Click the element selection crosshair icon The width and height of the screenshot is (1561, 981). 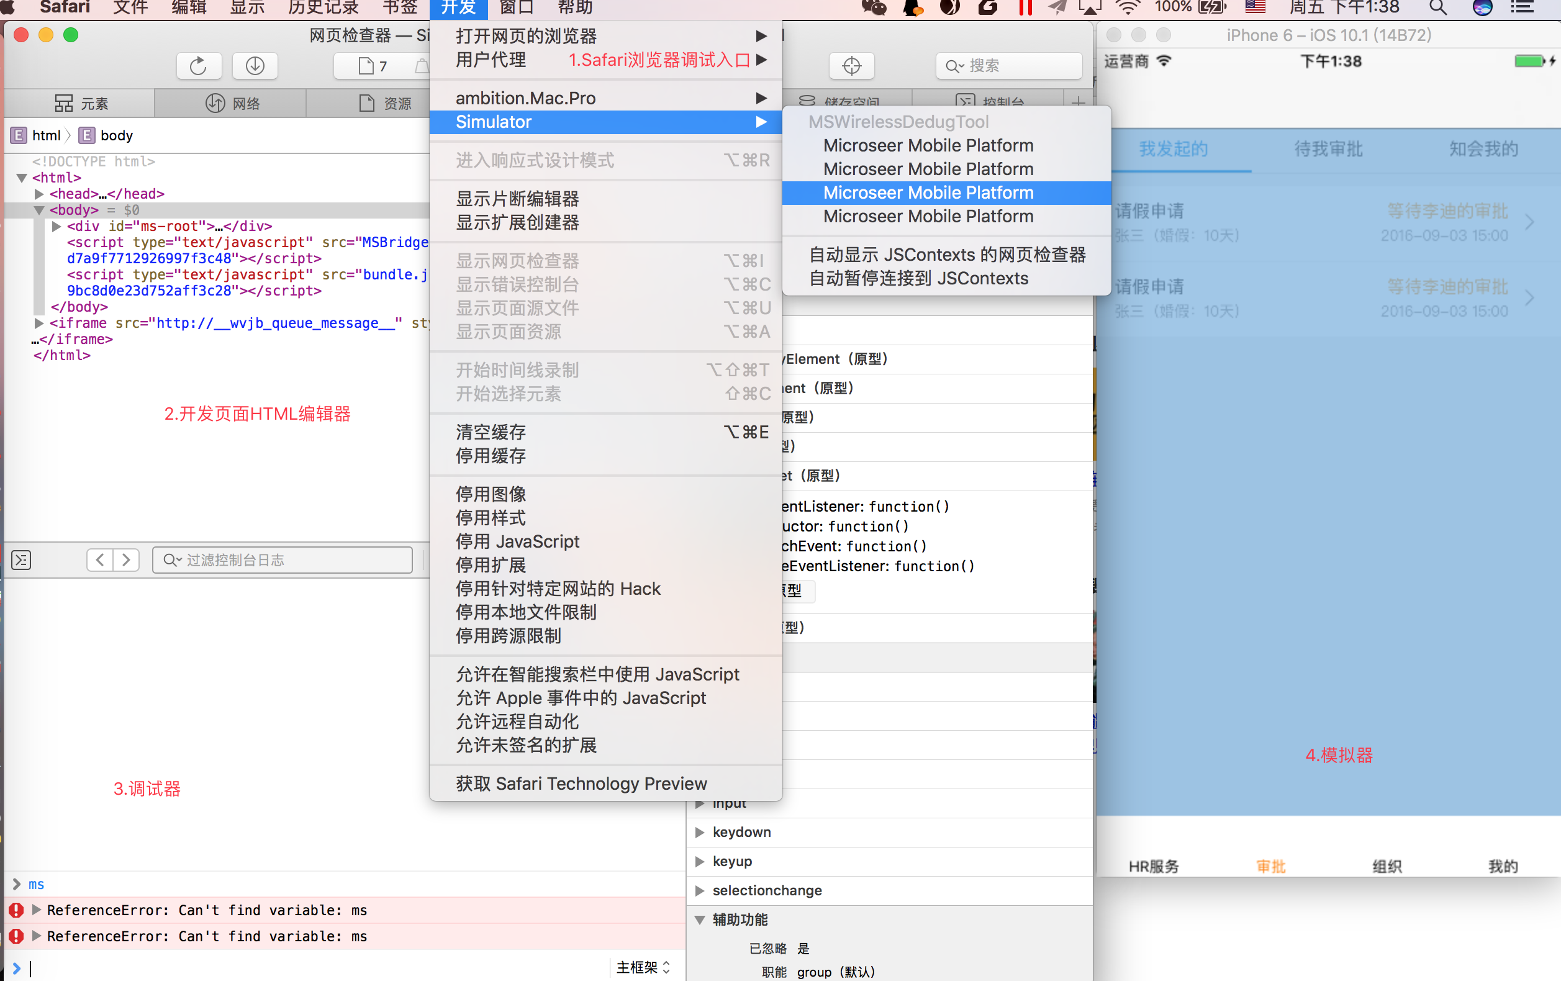click(x=851, y=66)
